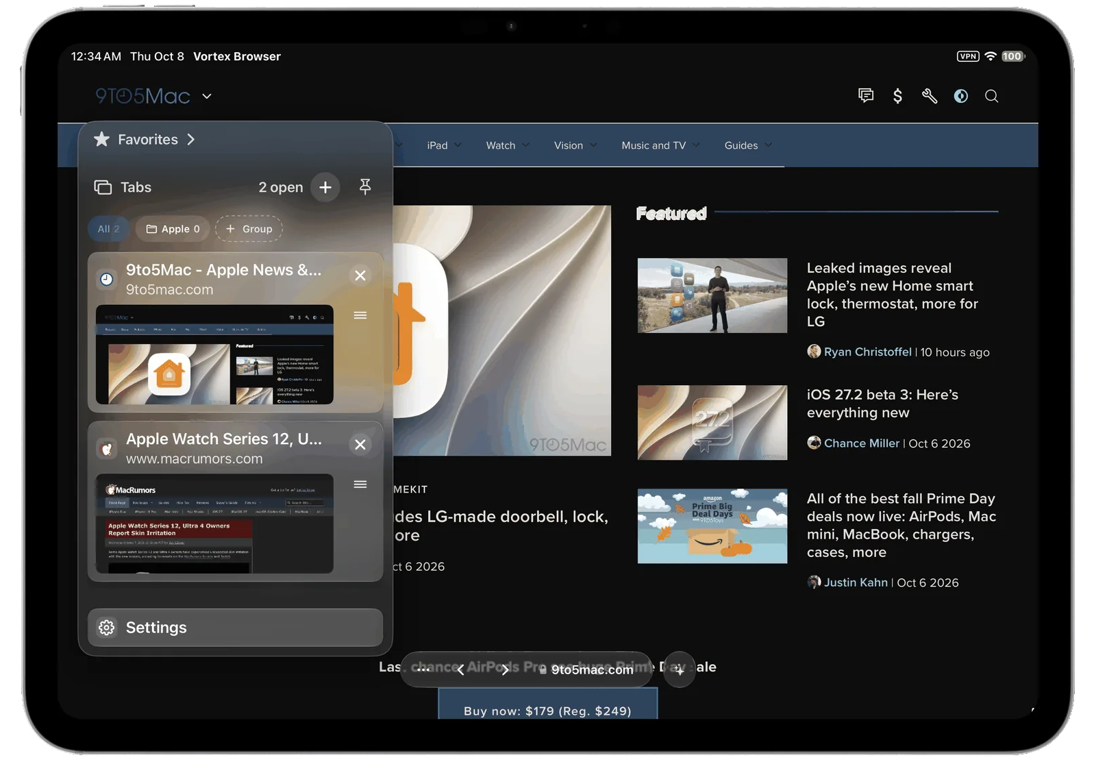This screenshot has height=762, width=1096.
Task: Open the wrench tools icon
Action: pyautogui.click(x=930, y=96)
